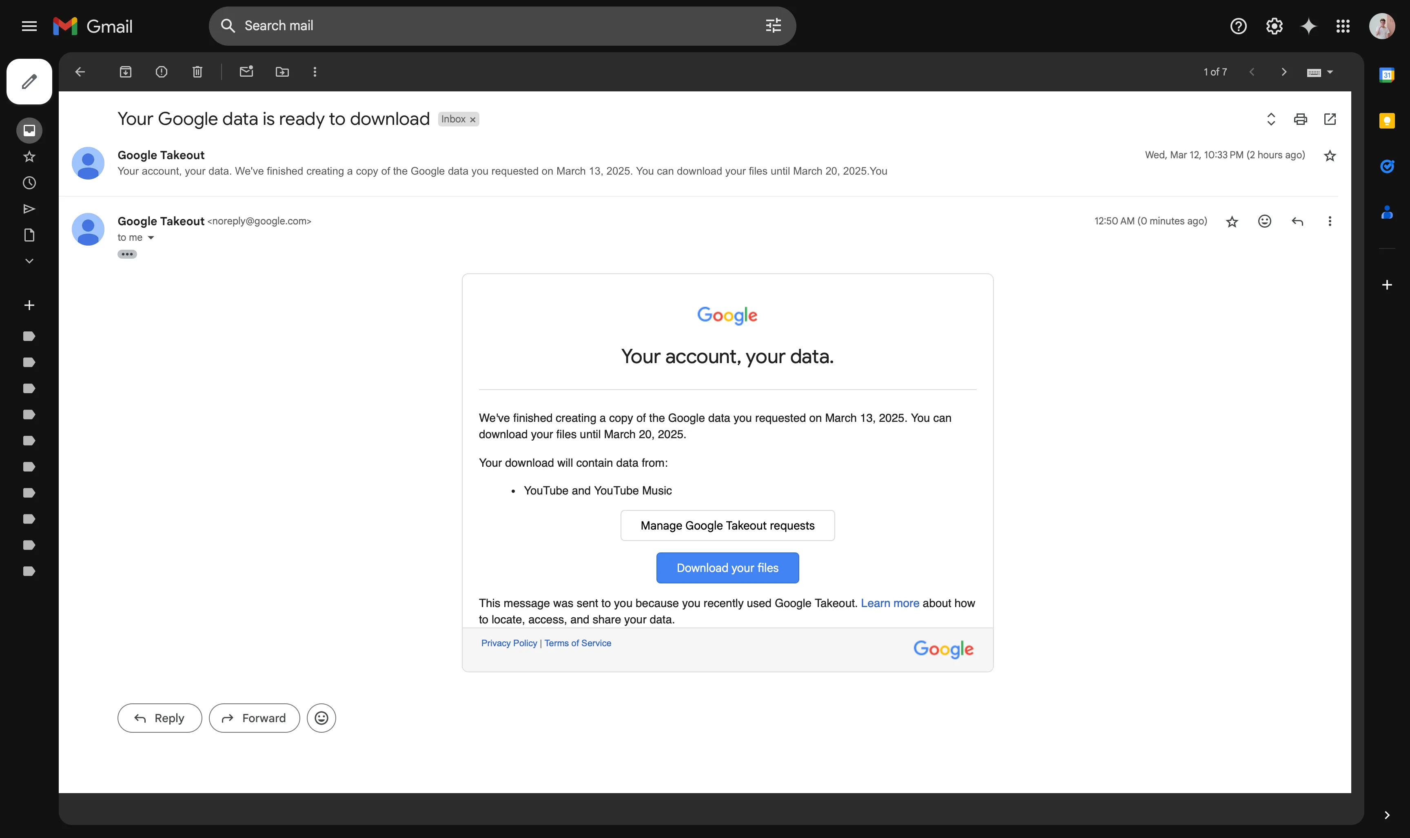
Task: Open Sent mail in sidebar
Action: (29, 209)
